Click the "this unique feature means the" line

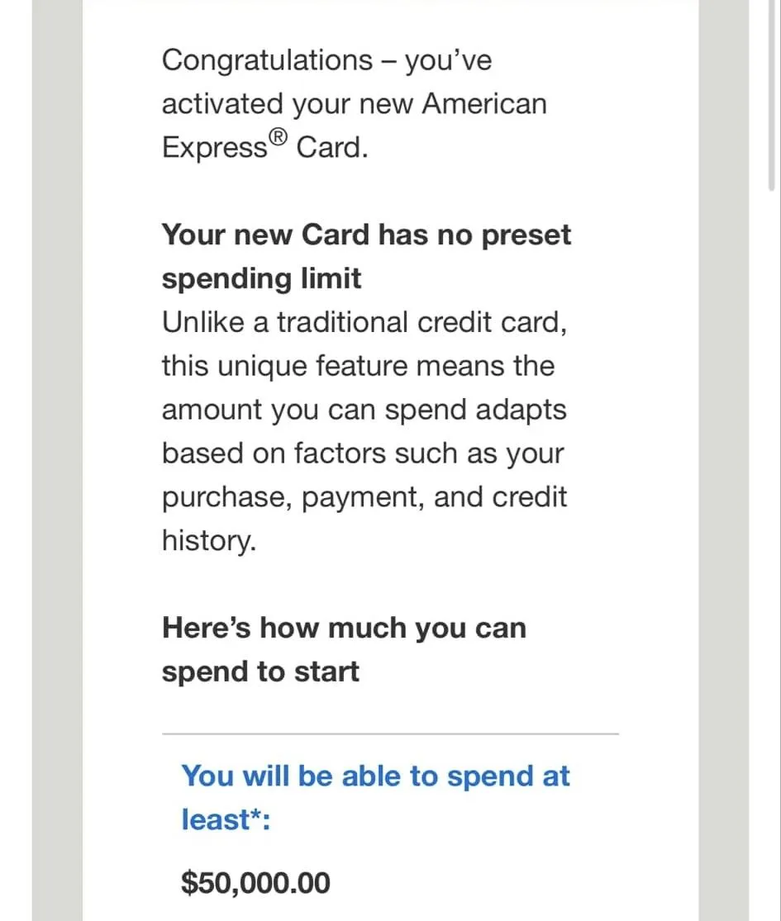(x=358, y=366)
